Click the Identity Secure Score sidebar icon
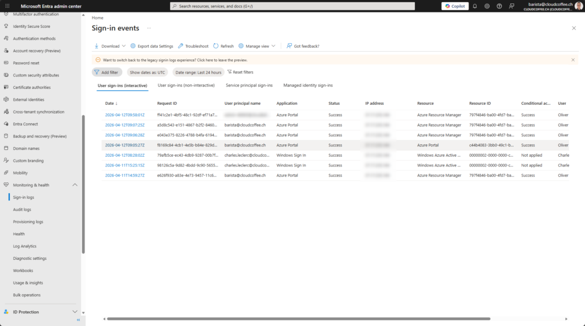 pos(6,26)
